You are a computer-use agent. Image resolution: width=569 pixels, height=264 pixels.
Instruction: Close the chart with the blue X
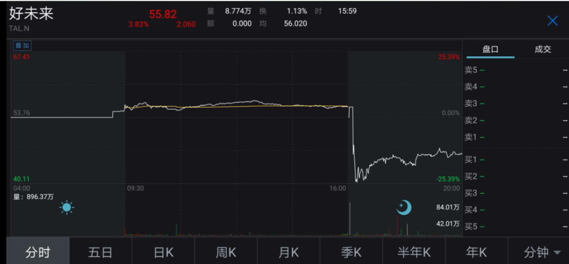[x=552, y=20]
